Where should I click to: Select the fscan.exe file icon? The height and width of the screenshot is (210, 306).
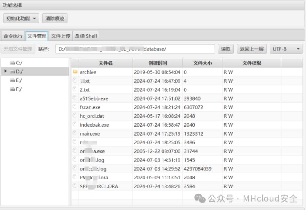coord(75,107)
